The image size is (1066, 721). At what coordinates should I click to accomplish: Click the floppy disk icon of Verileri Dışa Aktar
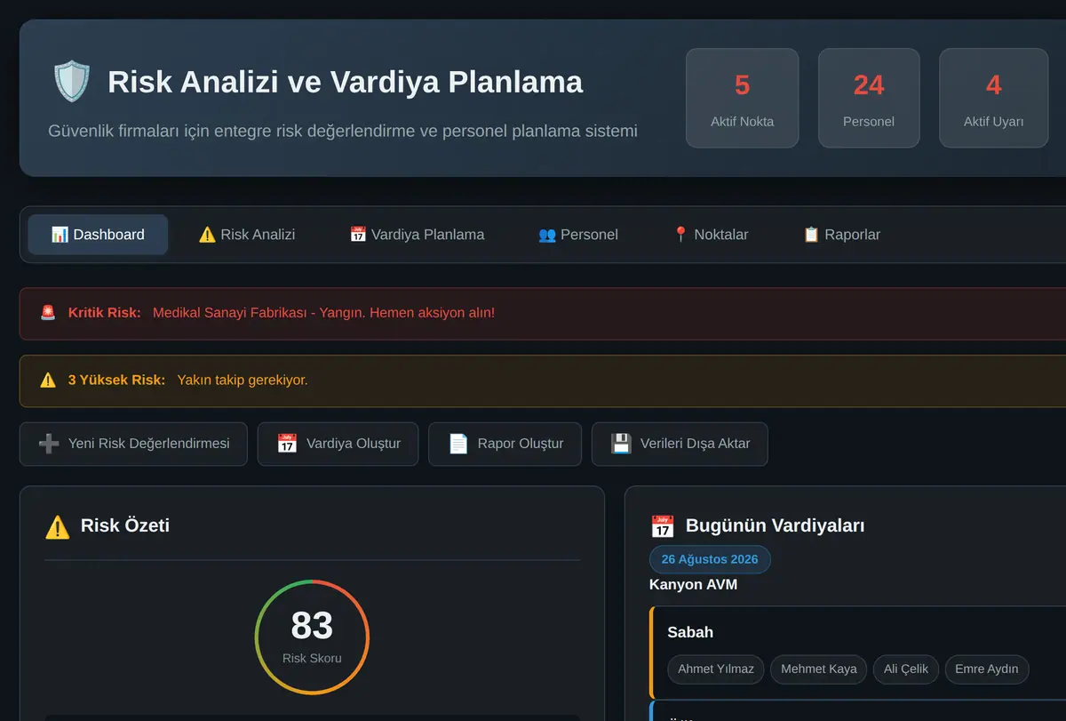(621, 444)
